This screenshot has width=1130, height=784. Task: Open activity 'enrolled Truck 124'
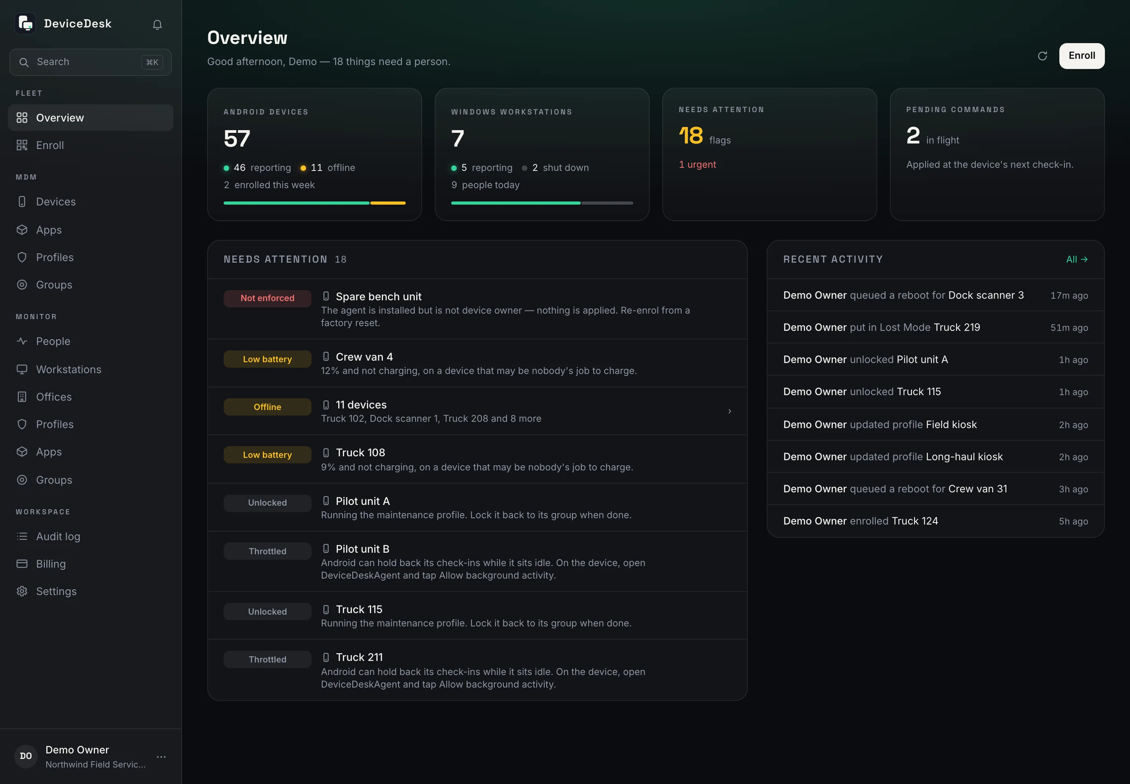coord(935,521)
